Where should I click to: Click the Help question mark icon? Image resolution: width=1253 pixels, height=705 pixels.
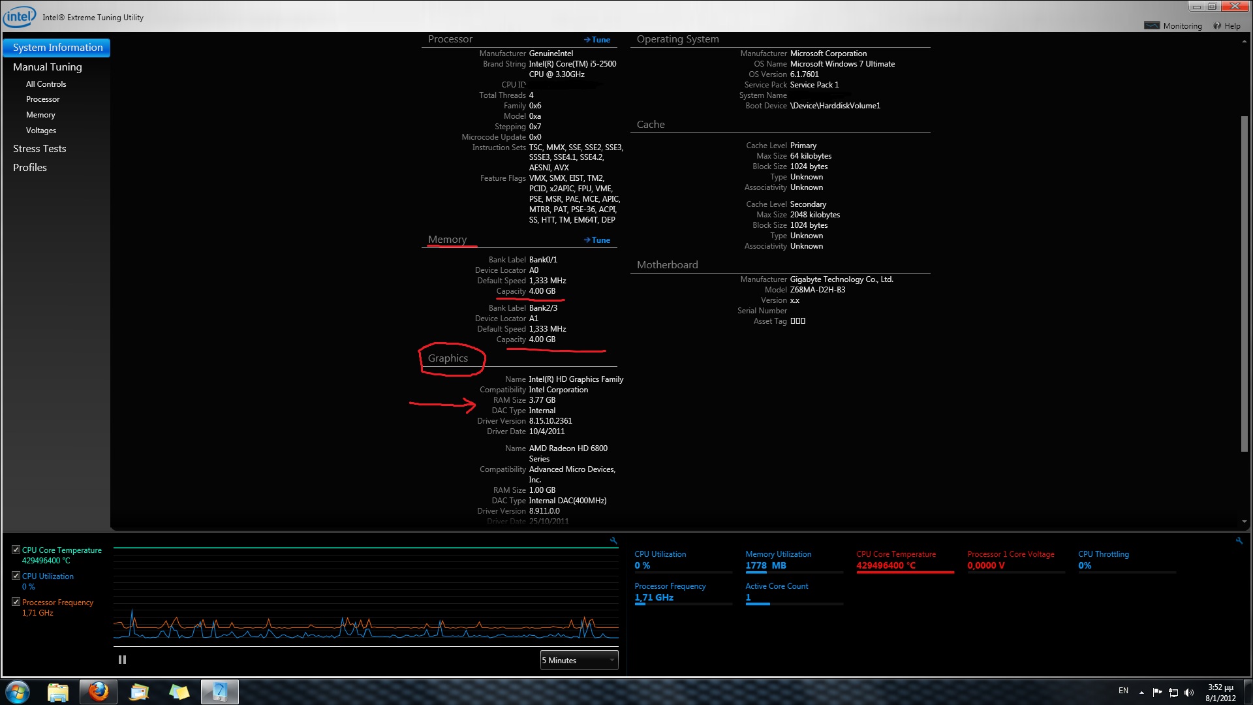[x=1217, y=26]
